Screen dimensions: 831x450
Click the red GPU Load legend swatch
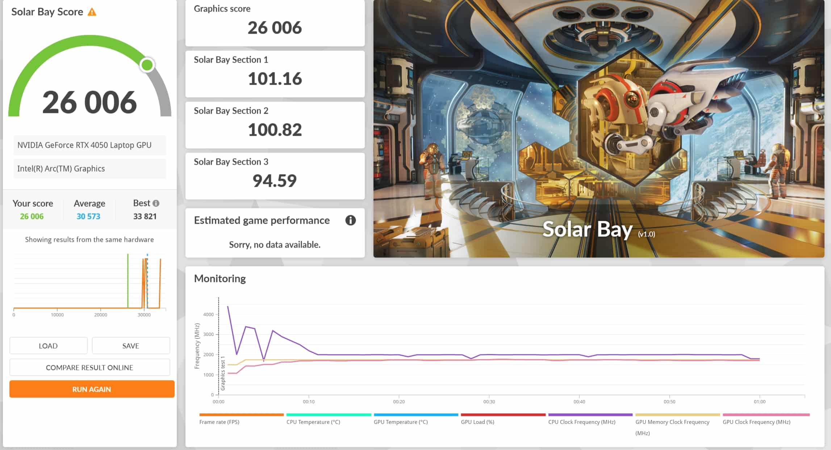pos(503,415)
